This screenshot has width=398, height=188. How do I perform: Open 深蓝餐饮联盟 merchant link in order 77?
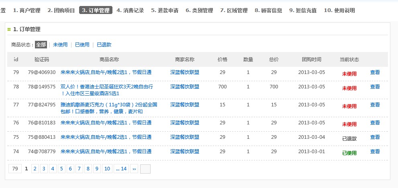[184, 105]
